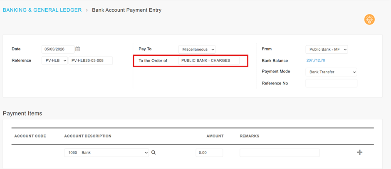
Task: Focus the PV-HLB26-03-008 reference field
Action: coord(91,61)
